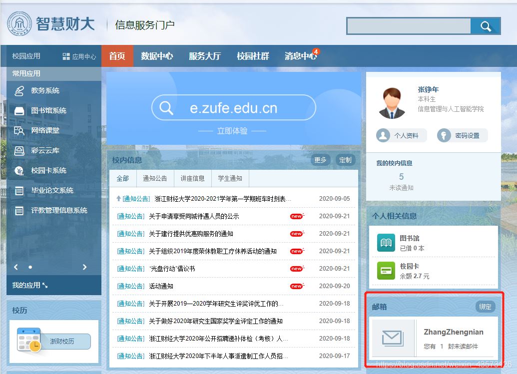Click the carousel left arrow
The image size is (517, 374).
15,267
